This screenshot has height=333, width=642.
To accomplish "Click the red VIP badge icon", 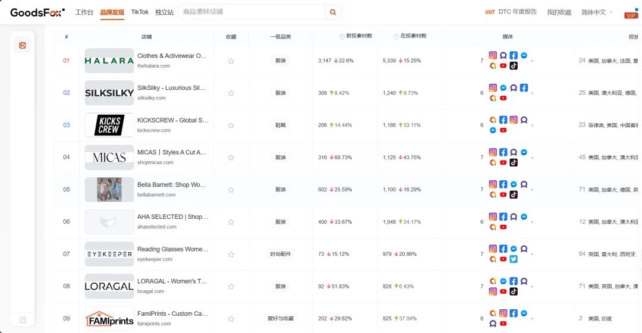I will coord(631,14).
